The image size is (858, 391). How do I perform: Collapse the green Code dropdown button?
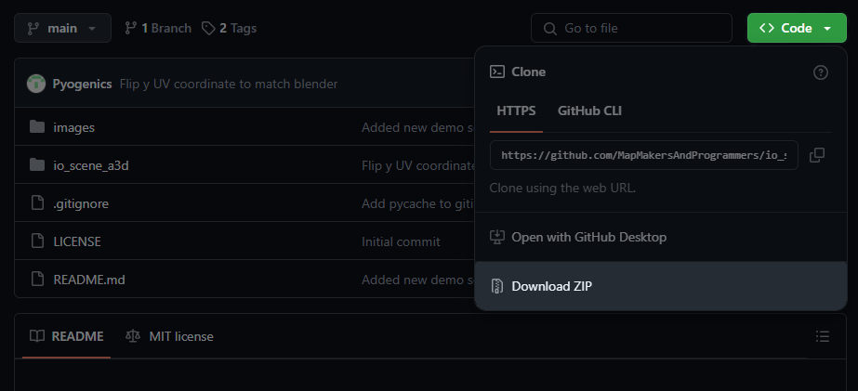pos(796,28)
